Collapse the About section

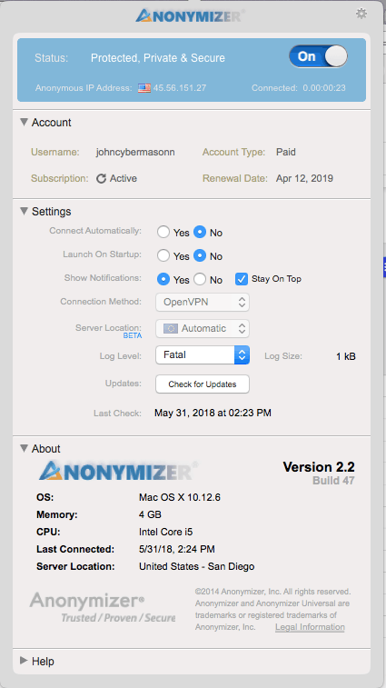pos(25,448)
